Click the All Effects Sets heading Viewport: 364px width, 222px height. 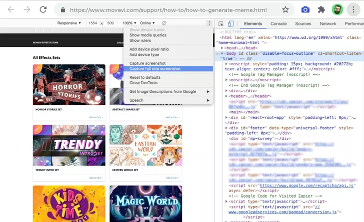click(46, 58)
